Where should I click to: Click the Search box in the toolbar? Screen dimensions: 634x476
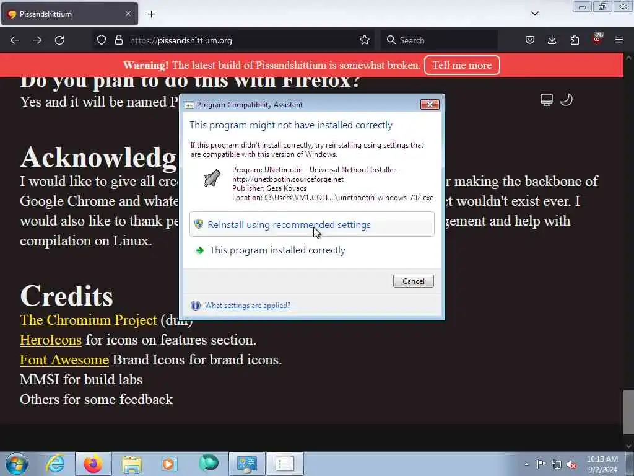(x=439, y=40)
